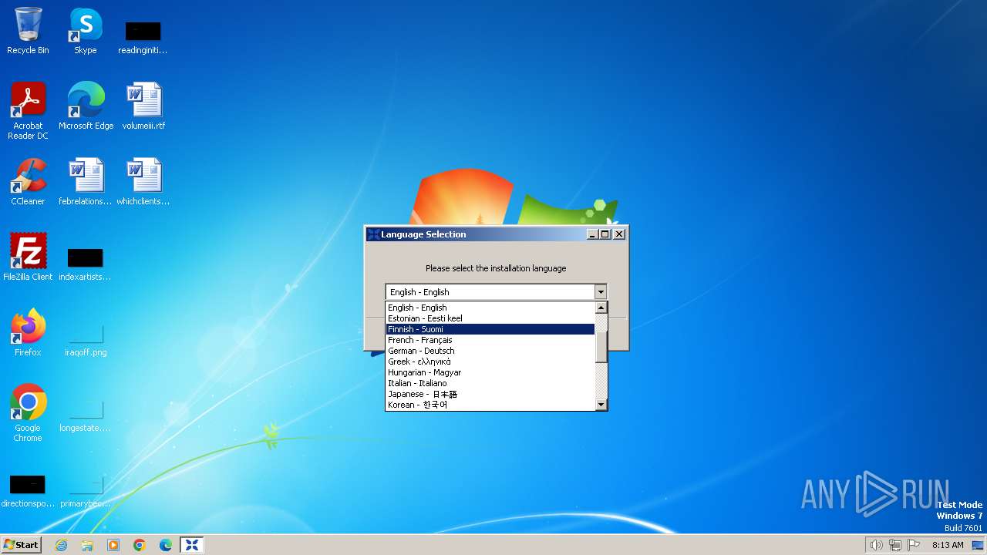
Task: Select the volumeiii.rtf document icon
Action: pyautogui.click(x=143, y=106)
